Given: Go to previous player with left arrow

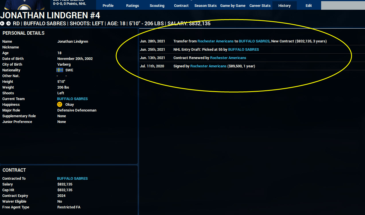Looking at the screenshot, I should (x=2, y=24).
